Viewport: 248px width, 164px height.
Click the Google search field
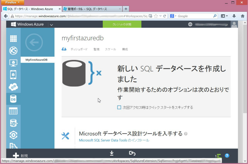pos(195,16)
